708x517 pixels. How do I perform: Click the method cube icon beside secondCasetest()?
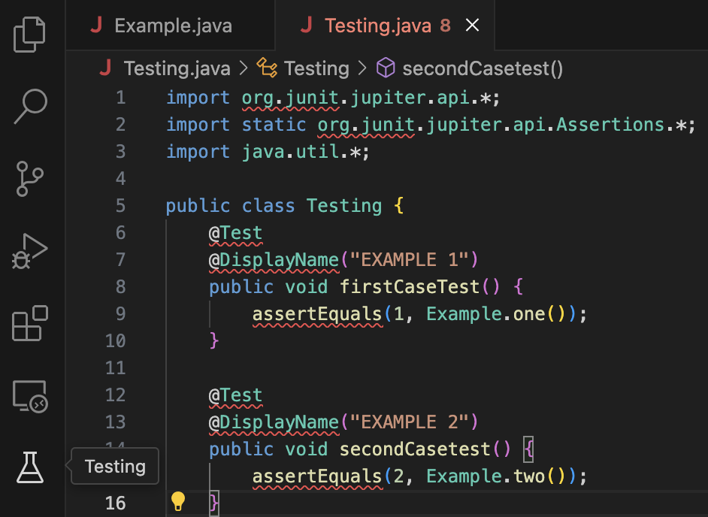click(x=385, y=68)
